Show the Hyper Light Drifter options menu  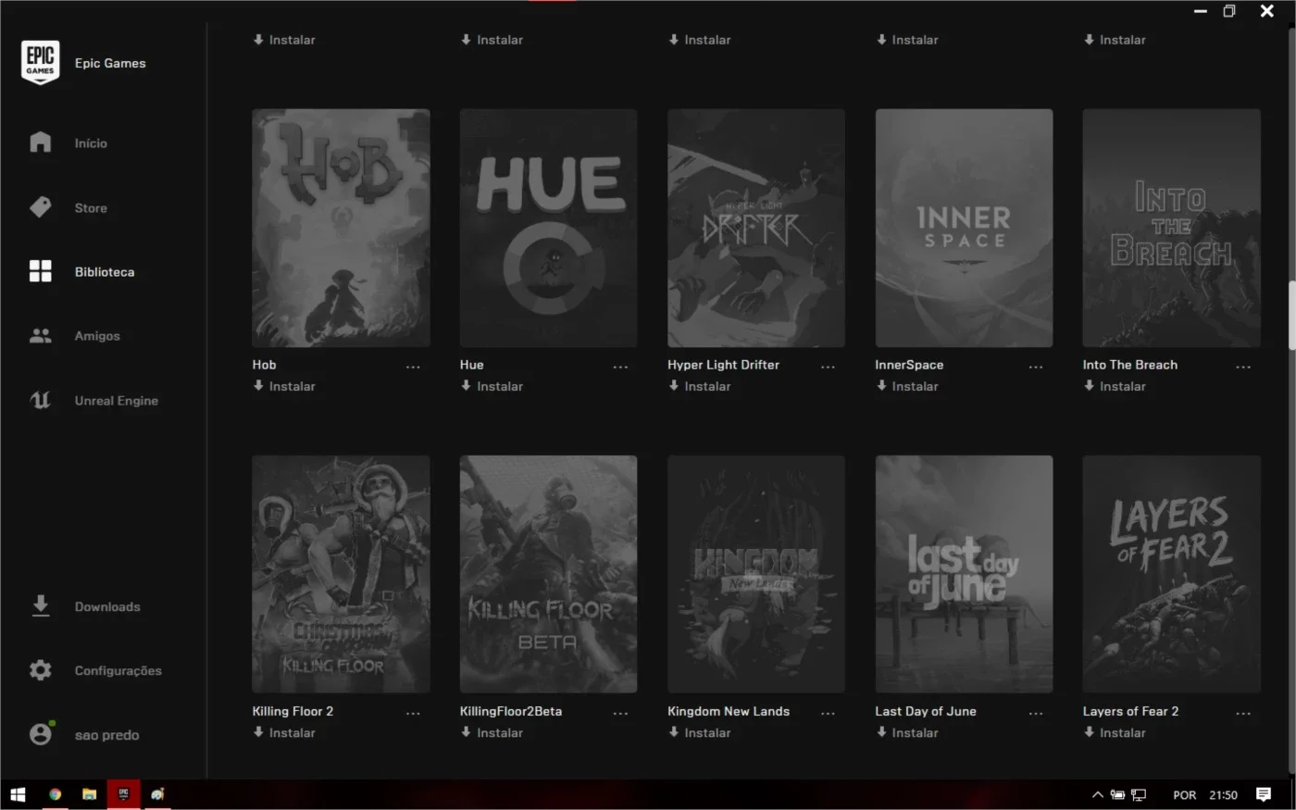click(828, 367)
